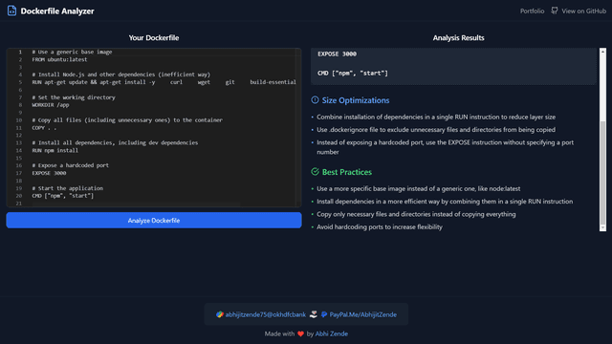Click the results scrollbar down arrow
This screenshot has height=344, width=612.
coord(603,227)
